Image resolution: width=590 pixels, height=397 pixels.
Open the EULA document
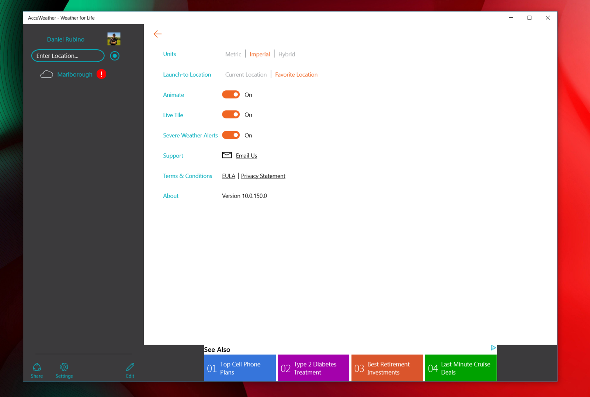(228, 176)
